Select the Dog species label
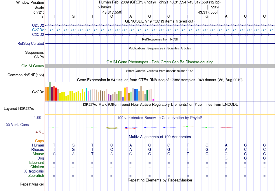Screen dimensions: 275x191 (x=41, y=158)
